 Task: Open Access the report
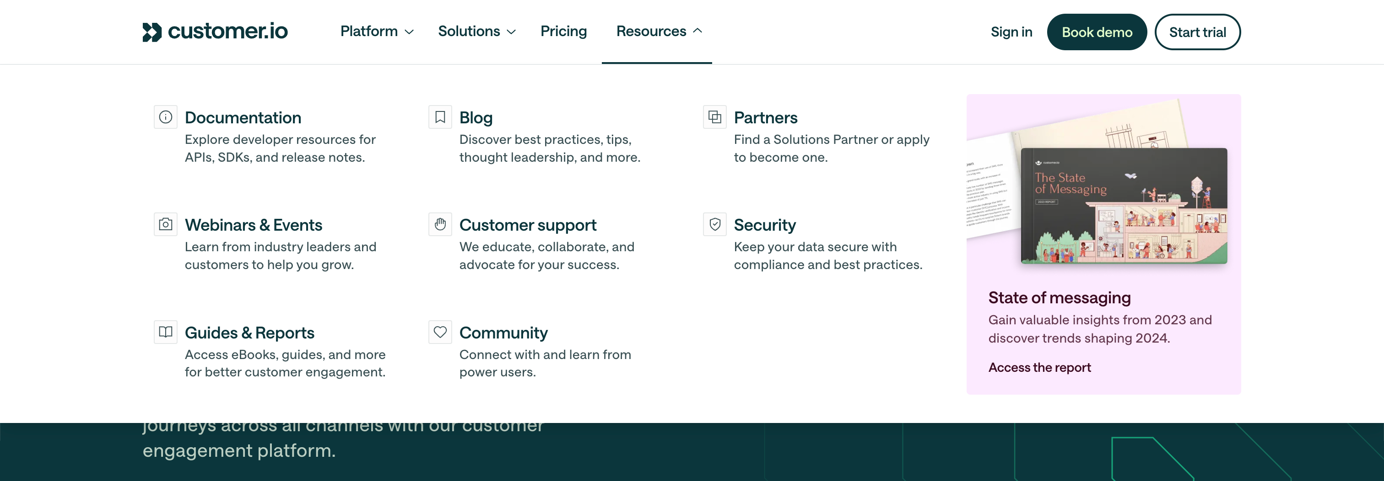1039,367
